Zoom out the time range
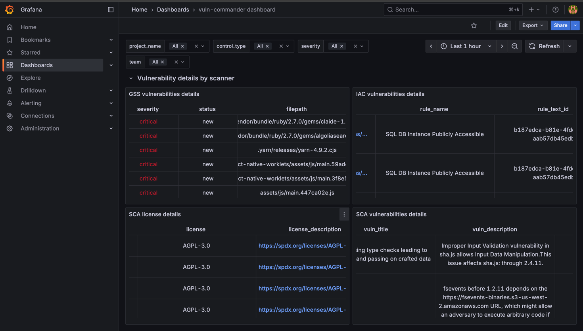 (515, 46)
